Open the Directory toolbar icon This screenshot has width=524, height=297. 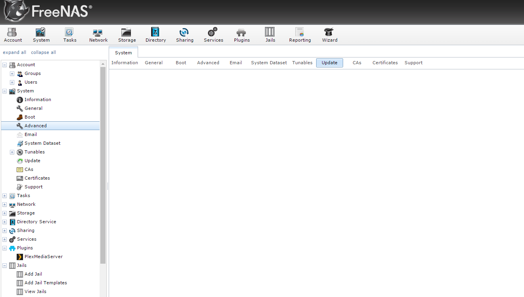click(x=155, y=35)
